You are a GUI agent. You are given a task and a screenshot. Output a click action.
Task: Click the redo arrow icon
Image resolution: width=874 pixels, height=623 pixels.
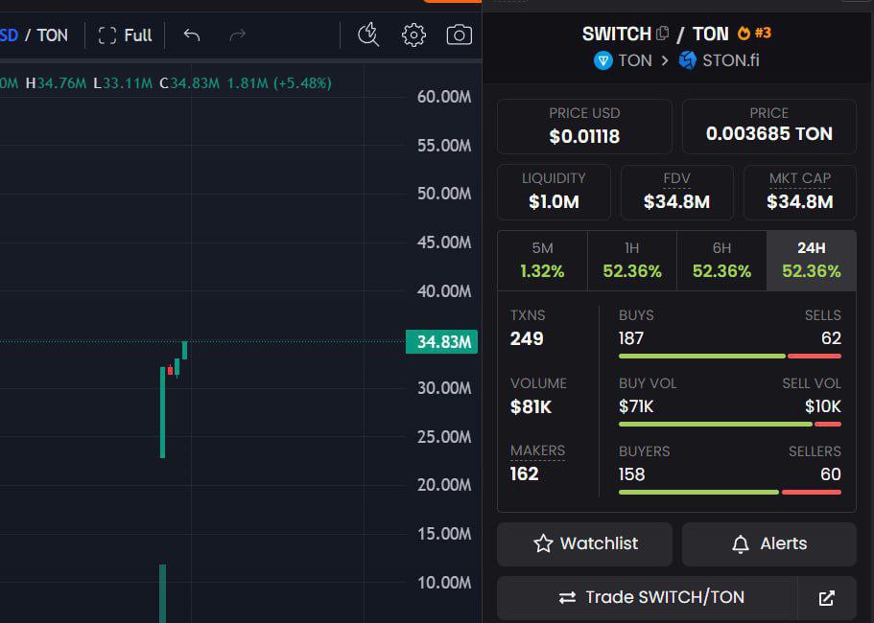(238, 35)
